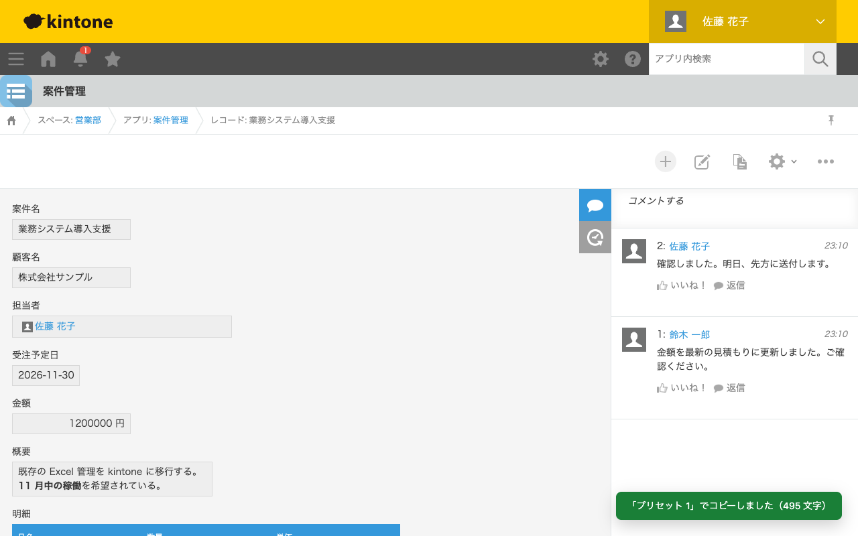Click the 1200000 円 amount value

coord(71,423)
